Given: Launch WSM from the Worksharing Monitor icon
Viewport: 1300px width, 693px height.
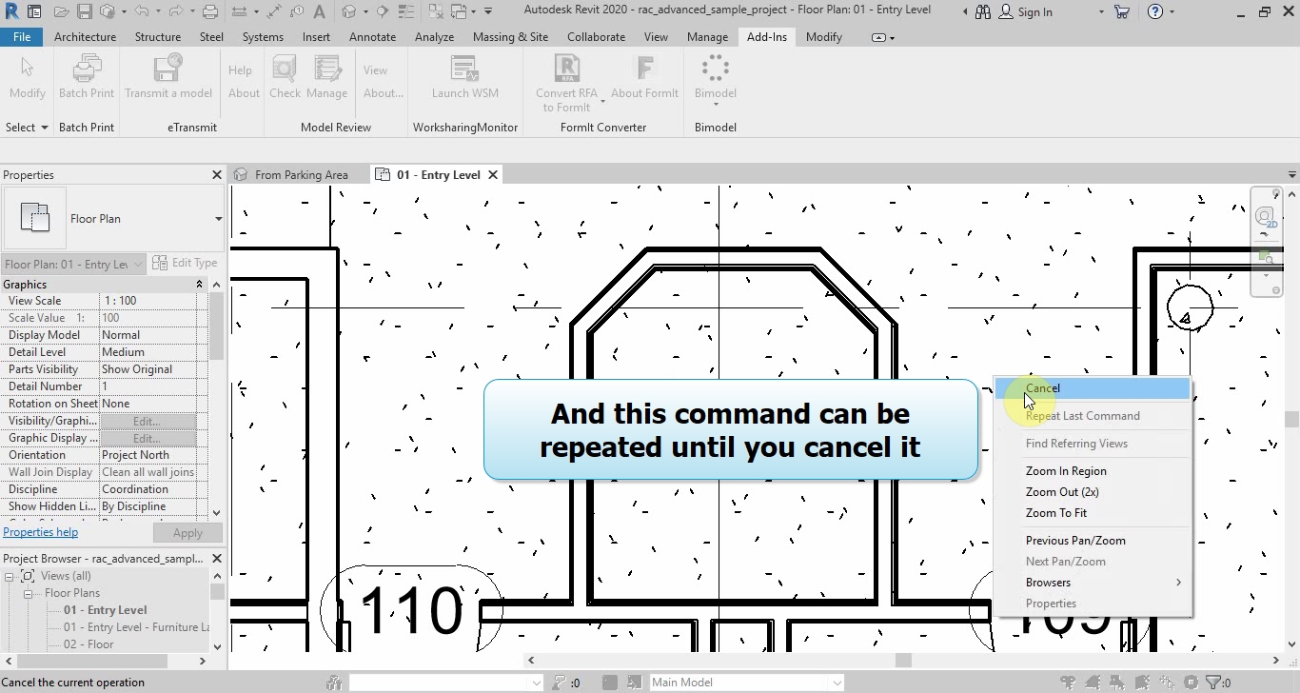Looking at the screenshot, I should [x=464, y=69].
